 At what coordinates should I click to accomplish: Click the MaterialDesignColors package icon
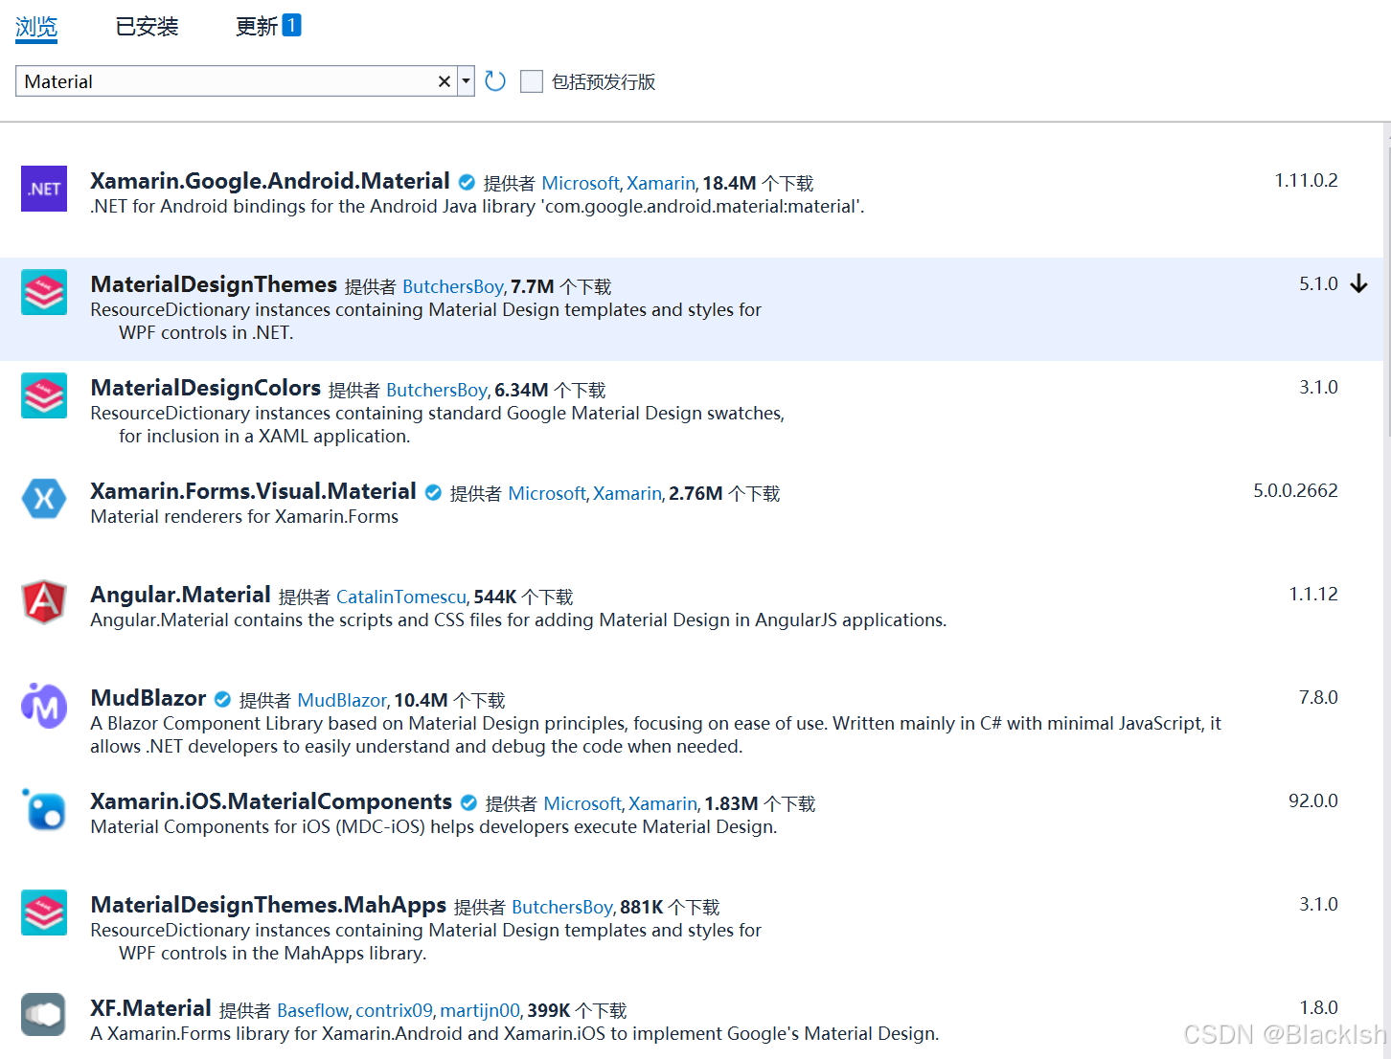pyautogui.click(x=44, y=395)
